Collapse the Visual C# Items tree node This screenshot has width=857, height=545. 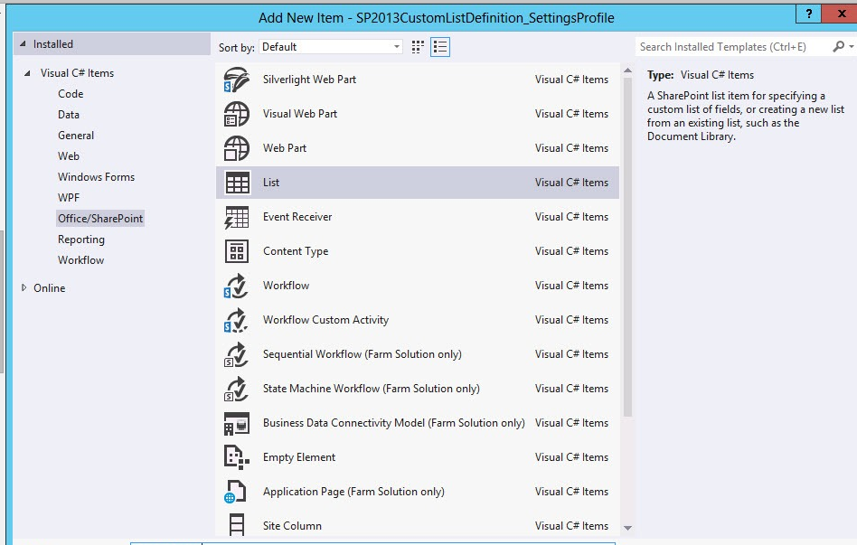click(31, 73)
